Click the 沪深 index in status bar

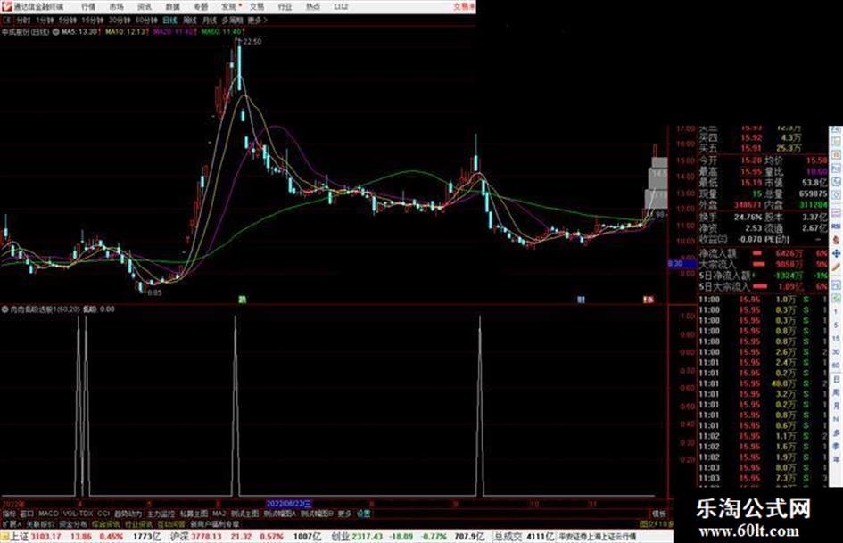click(x=180, y=537)
